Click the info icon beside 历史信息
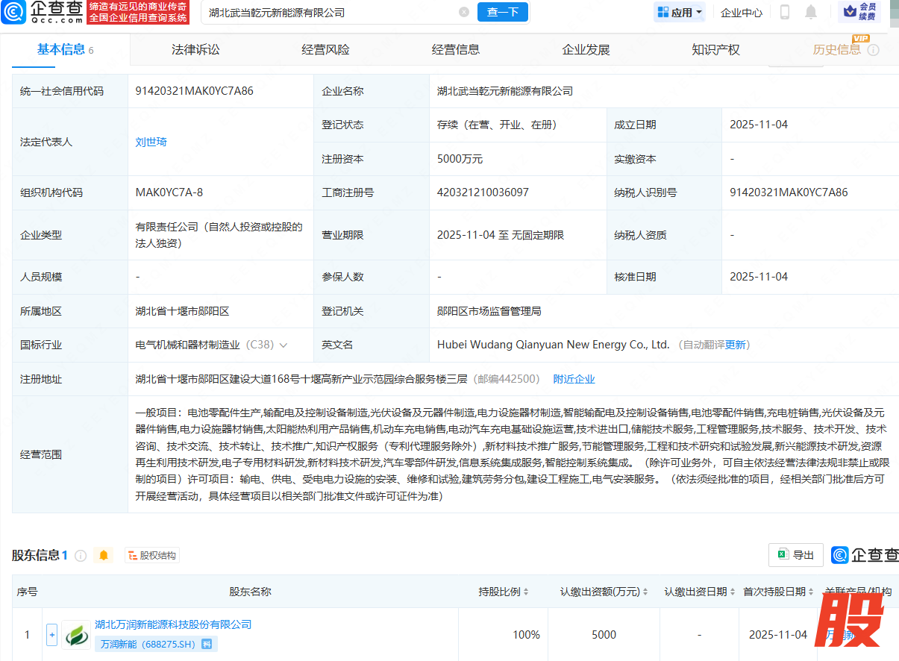The width and height of the screenshot is (899, 661). (873, 50)
